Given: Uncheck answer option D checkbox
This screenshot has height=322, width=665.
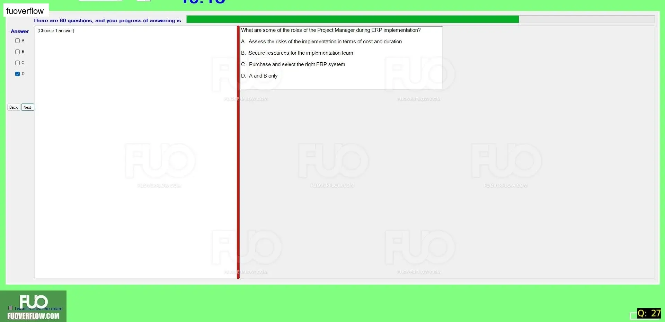Looking at the screenshot, I should click(x=17, y=74).
